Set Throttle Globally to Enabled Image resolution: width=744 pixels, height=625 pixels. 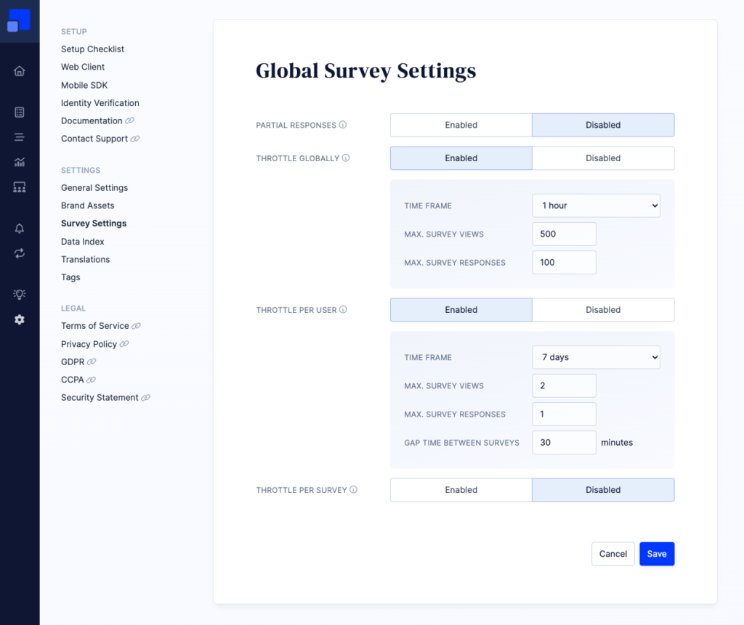[461, 158]
